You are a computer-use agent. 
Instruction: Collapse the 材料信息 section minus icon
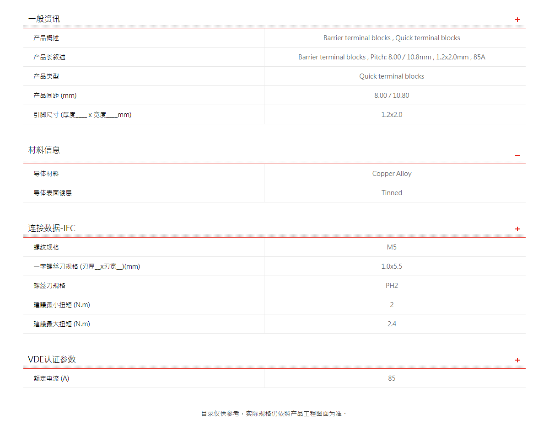(517, 155)
